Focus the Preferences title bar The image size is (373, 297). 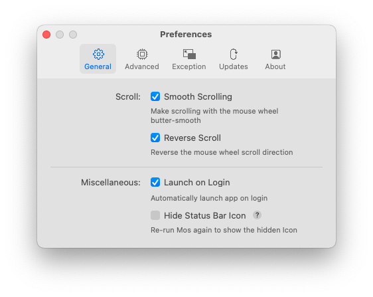point(186,35)
